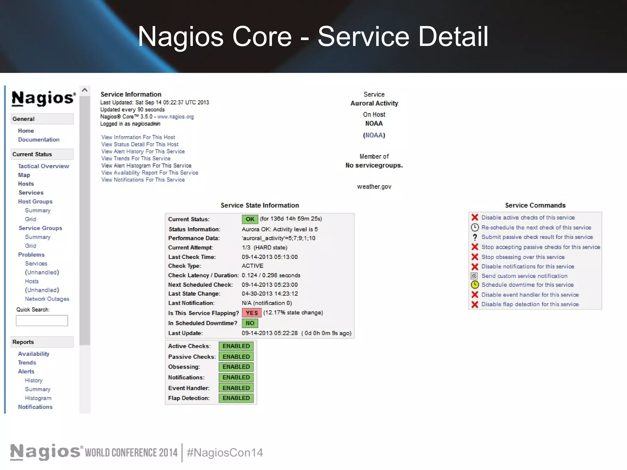Click Send custom service notification link
The image size is (627, 470).
(524, 276)
